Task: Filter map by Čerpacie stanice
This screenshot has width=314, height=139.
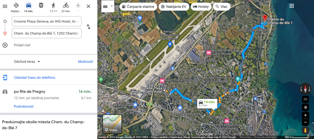Action: click(x=138, y=7)
